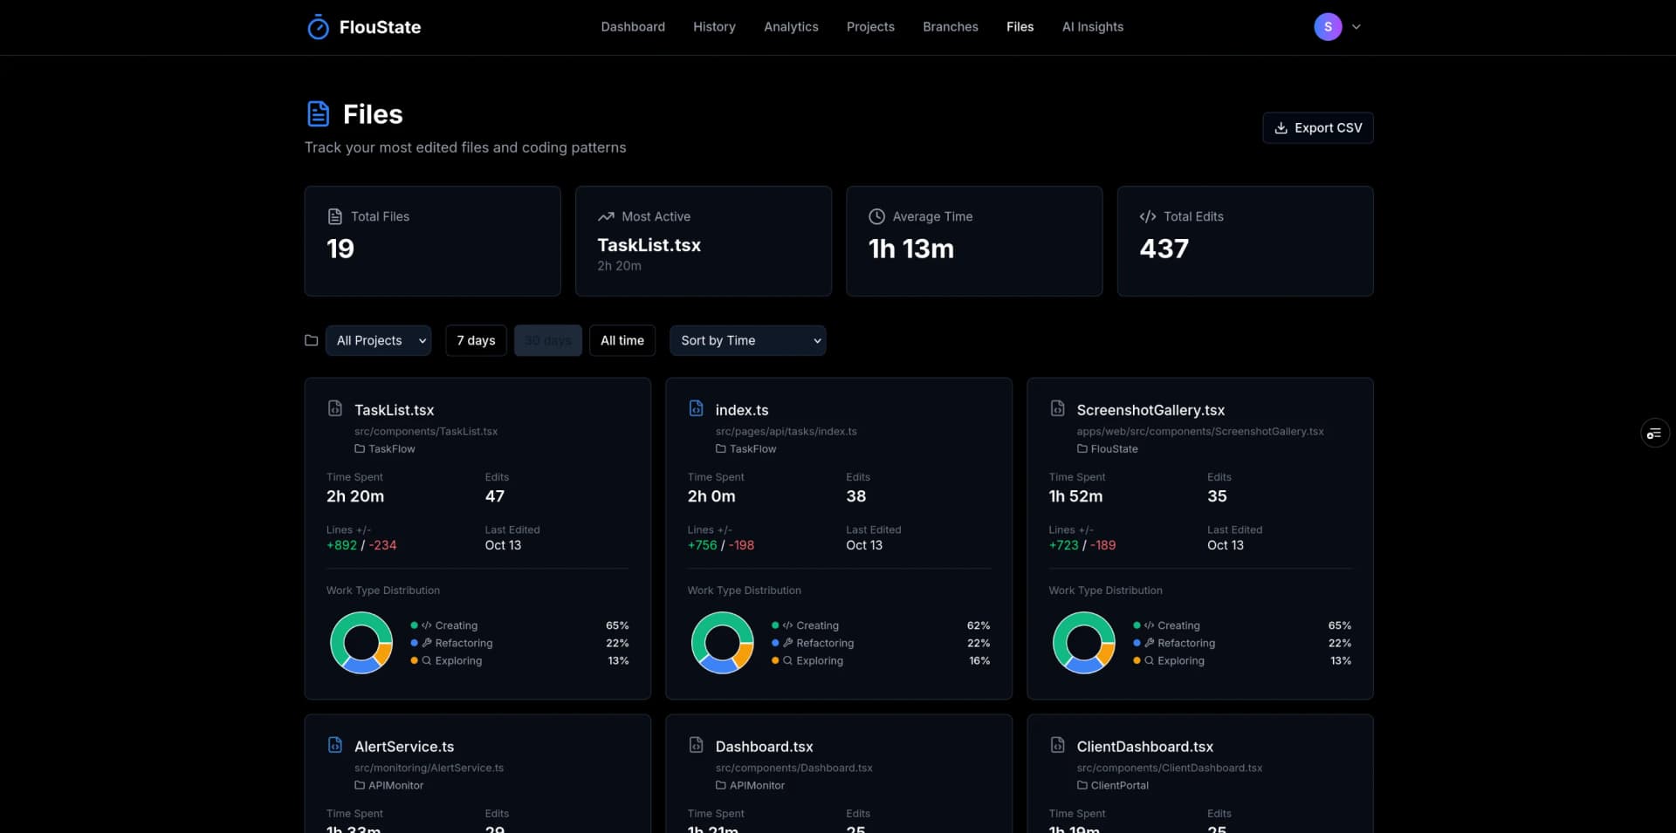Open the All Projects dropdown
1676x833 pixels.
(377, 340)
